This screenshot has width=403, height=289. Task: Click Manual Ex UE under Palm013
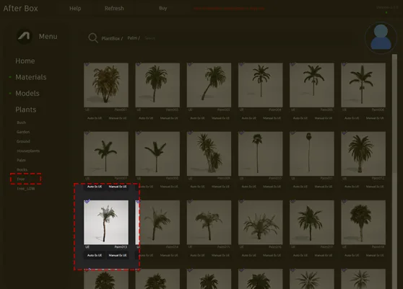click(118, 255)
